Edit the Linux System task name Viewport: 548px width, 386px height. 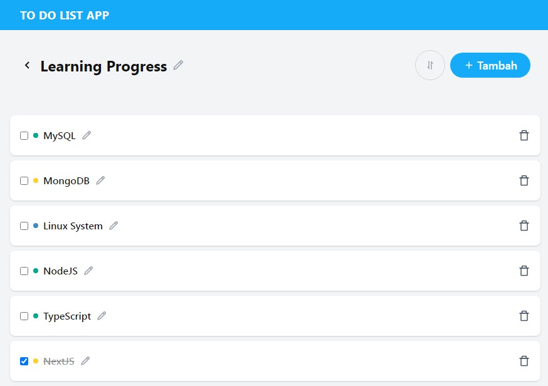pos(113,226)
